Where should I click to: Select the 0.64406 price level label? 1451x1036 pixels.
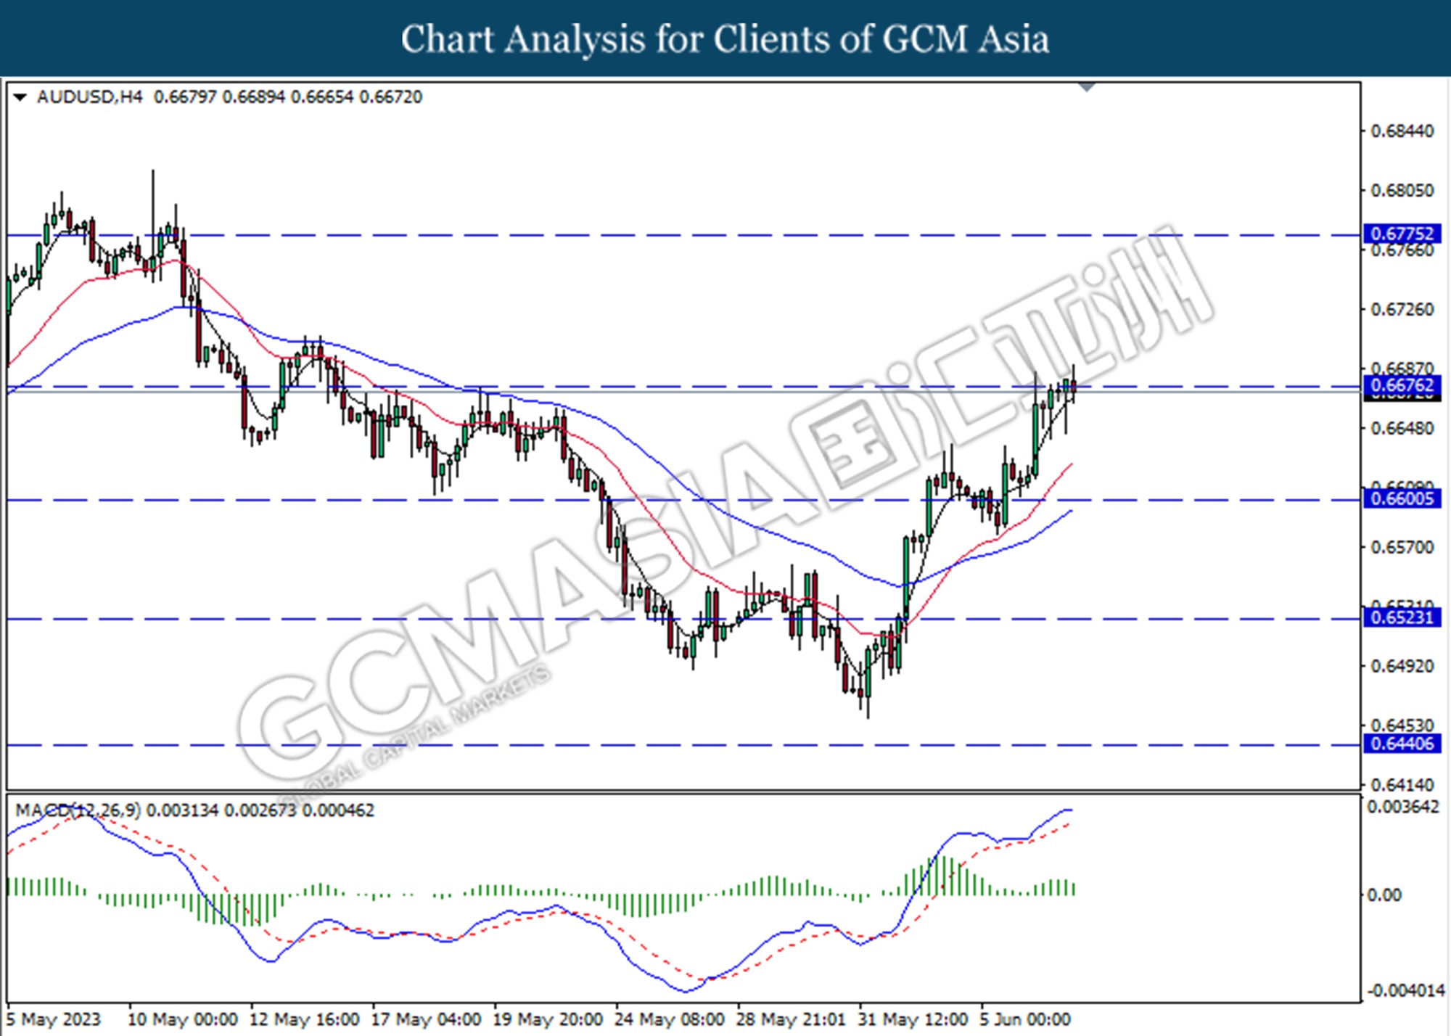point(1402,744)
